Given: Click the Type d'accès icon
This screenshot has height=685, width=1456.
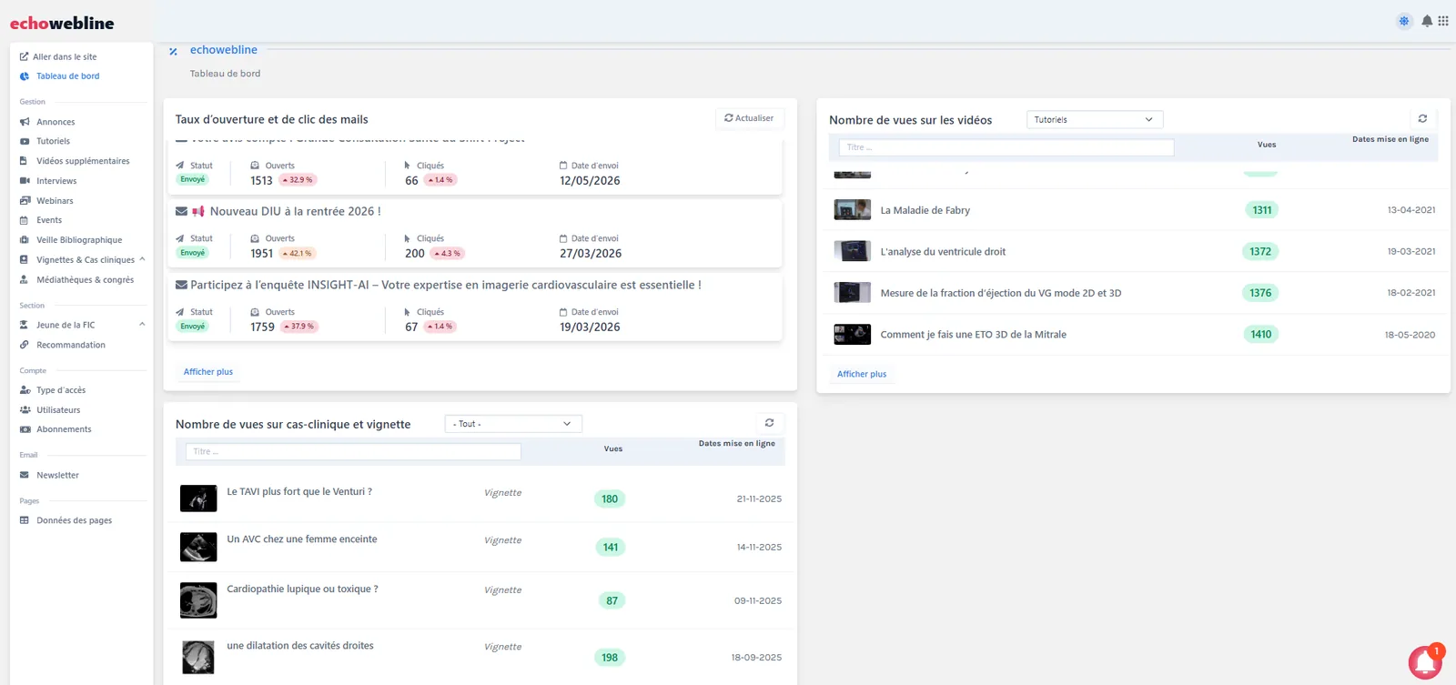Looking at the screenshot, I should click(25, 390).
